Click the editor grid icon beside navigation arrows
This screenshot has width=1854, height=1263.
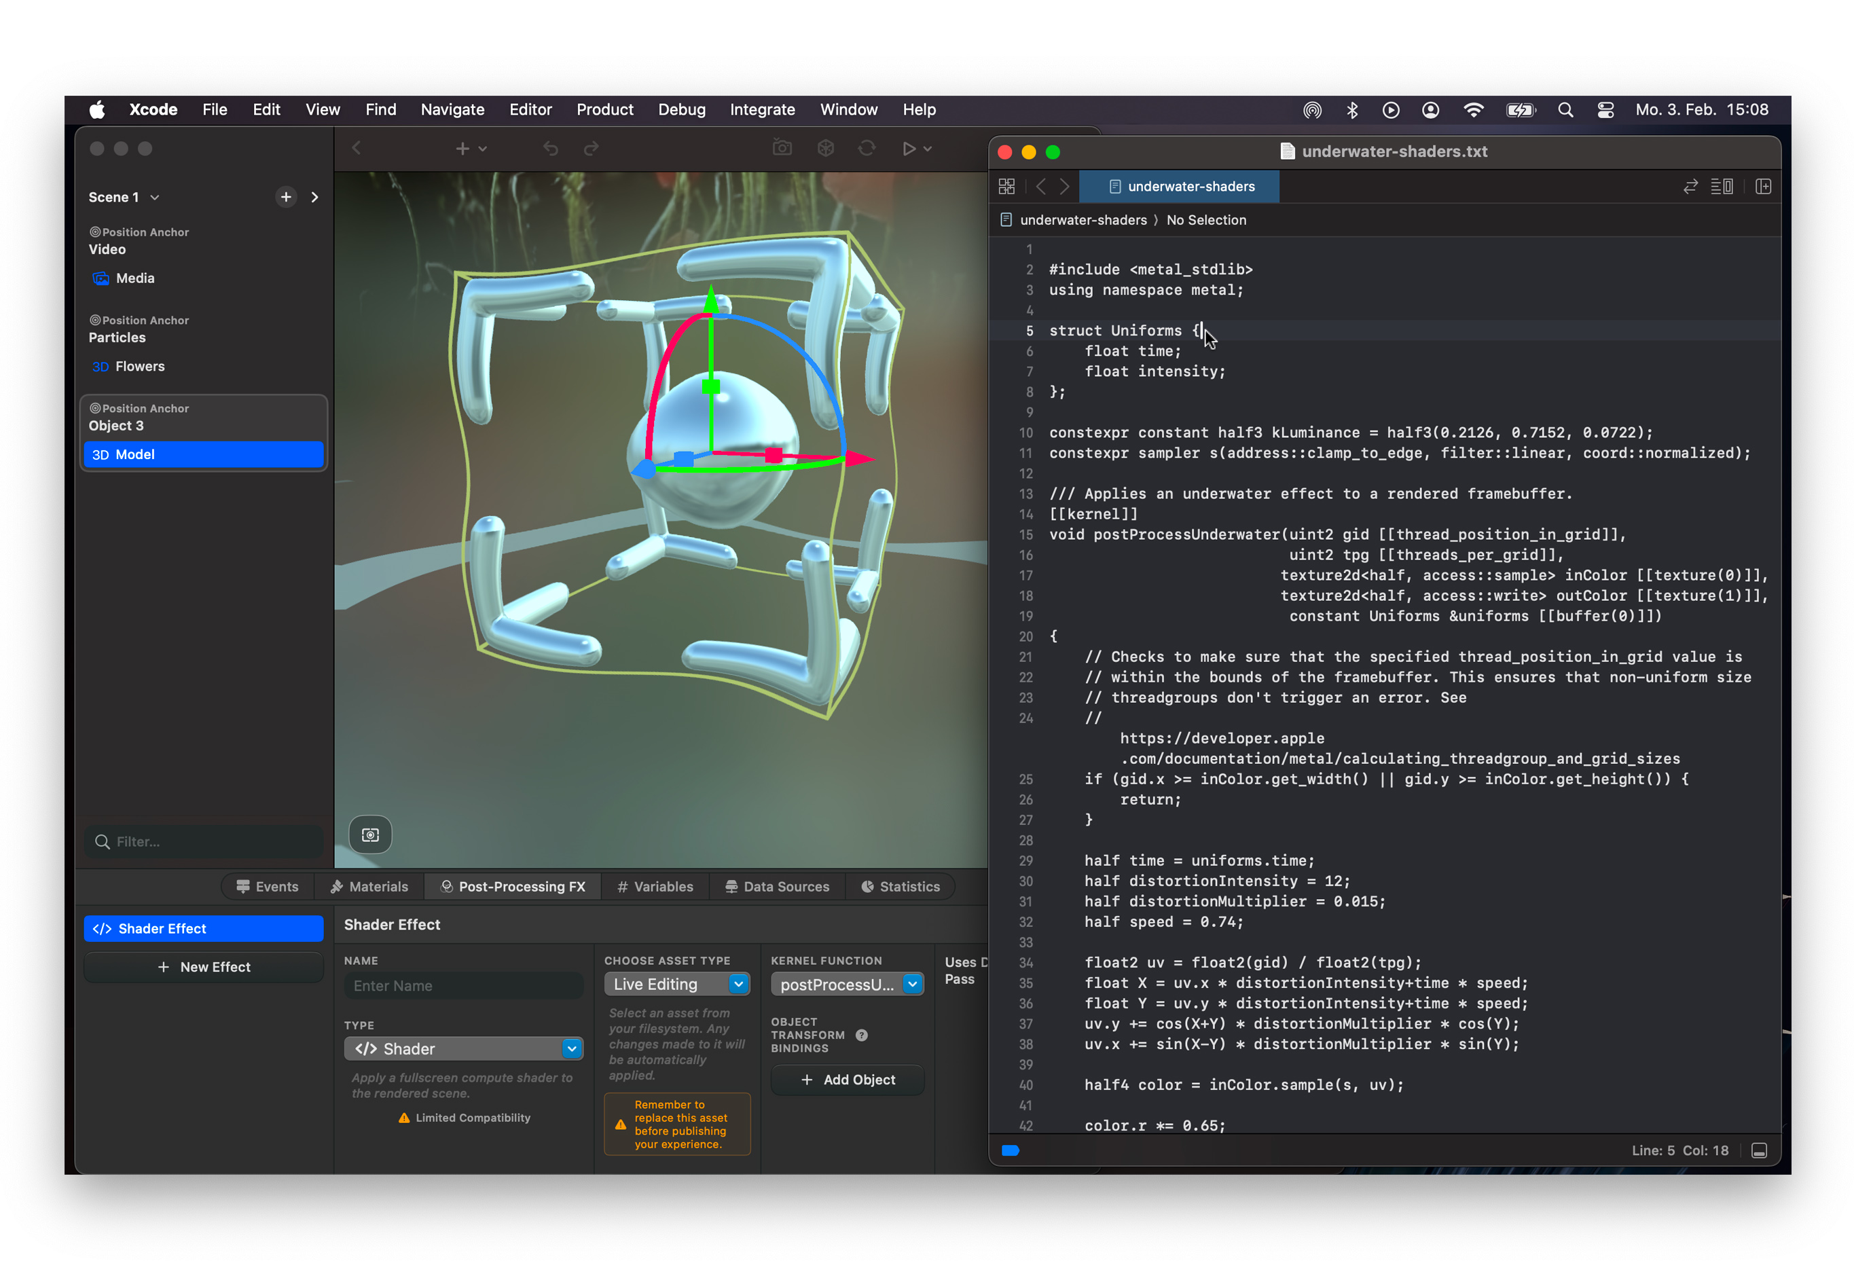(1006, 187)
